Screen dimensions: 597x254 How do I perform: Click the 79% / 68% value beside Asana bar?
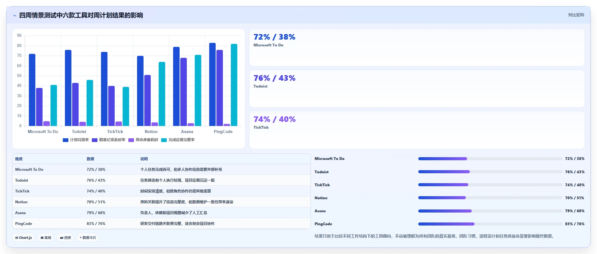pyautogui.click(x=575, y=211)
